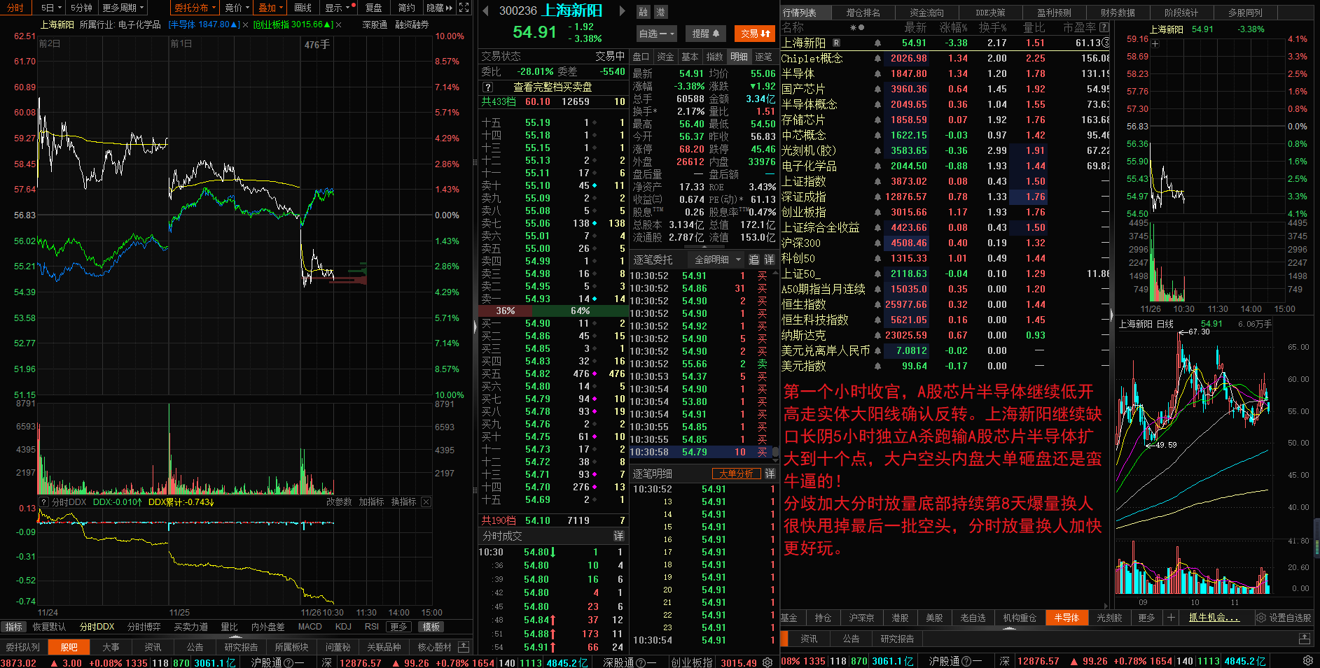Open the 叠加 overlay dropdown
Viewport: 1320px width, 668px height.
(x=271, y=8)
